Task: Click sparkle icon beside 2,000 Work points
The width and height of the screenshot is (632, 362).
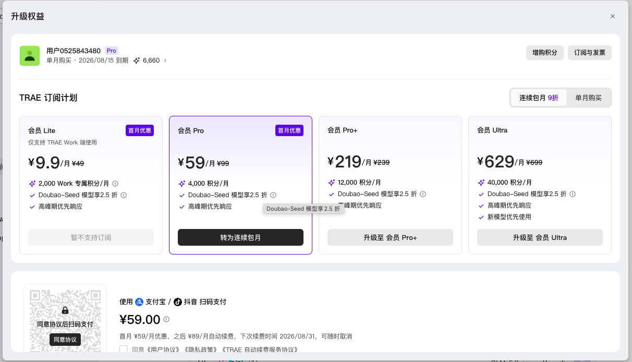Action: click(32, 184)
